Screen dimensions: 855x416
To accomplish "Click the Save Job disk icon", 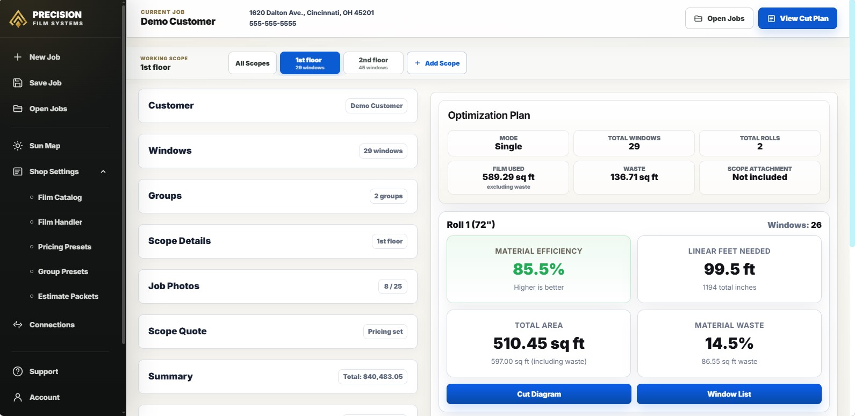I will pyautogui.click(x=18, y=83).
